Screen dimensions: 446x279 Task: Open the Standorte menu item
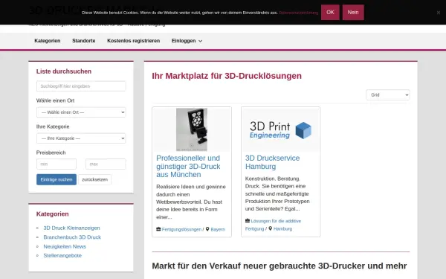coord(83,41)
